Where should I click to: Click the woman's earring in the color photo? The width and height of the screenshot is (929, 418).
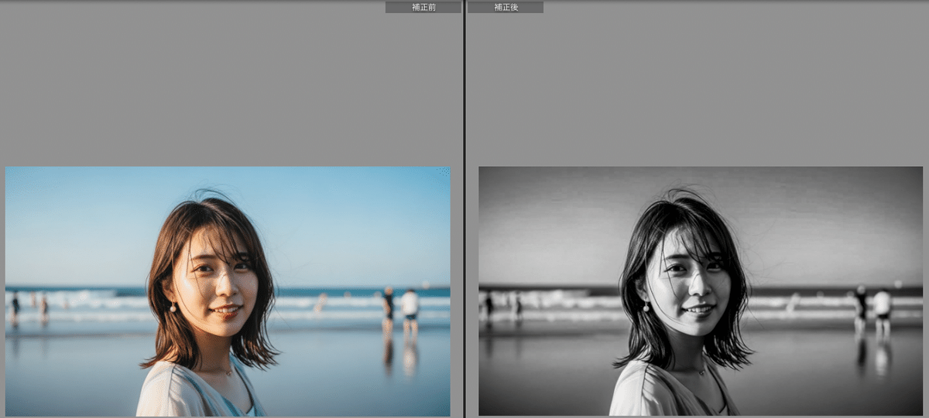pyautogui.click(x=173, y=308)
